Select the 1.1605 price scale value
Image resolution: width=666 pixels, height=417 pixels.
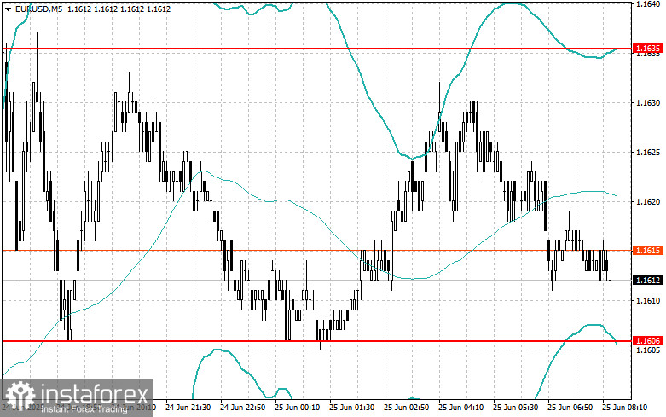coord(648,350)
